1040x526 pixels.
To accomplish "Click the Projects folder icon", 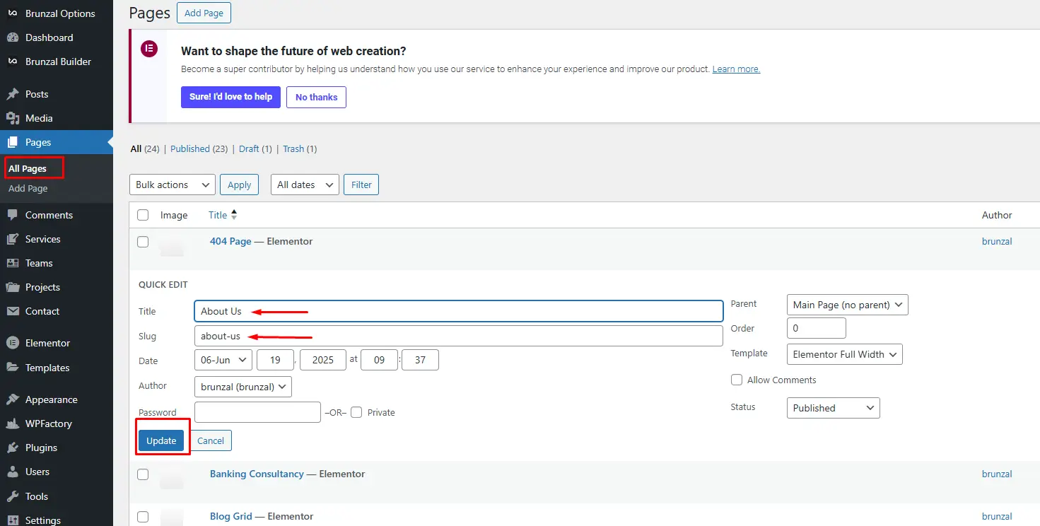I will (x=12, y=287).
